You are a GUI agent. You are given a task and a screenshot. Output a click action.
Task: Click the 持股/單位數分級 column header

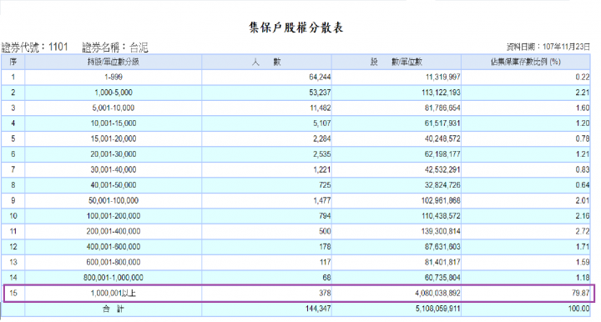tap(113, 62)
